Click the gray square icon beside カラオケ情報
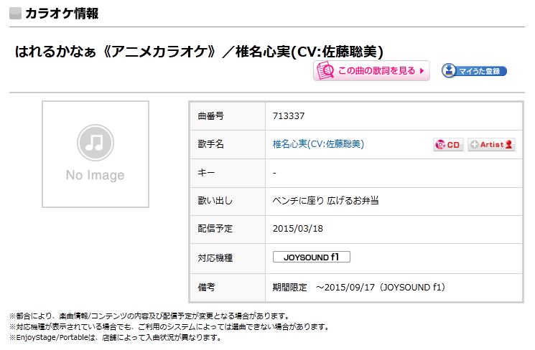The image size is (535, 350). coord(15,14)
